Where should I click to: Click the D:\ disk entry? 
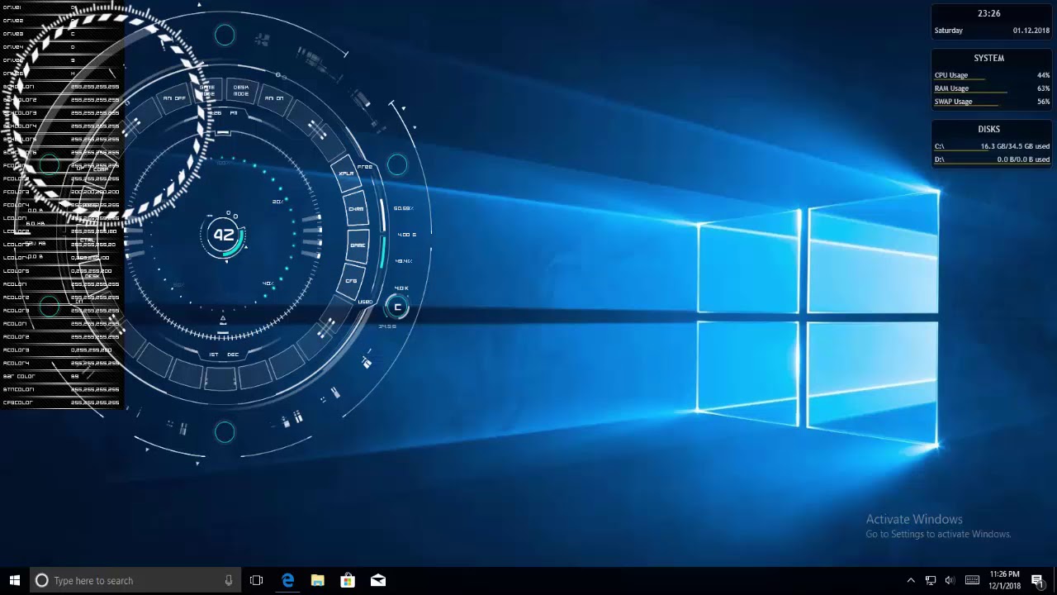992,159
